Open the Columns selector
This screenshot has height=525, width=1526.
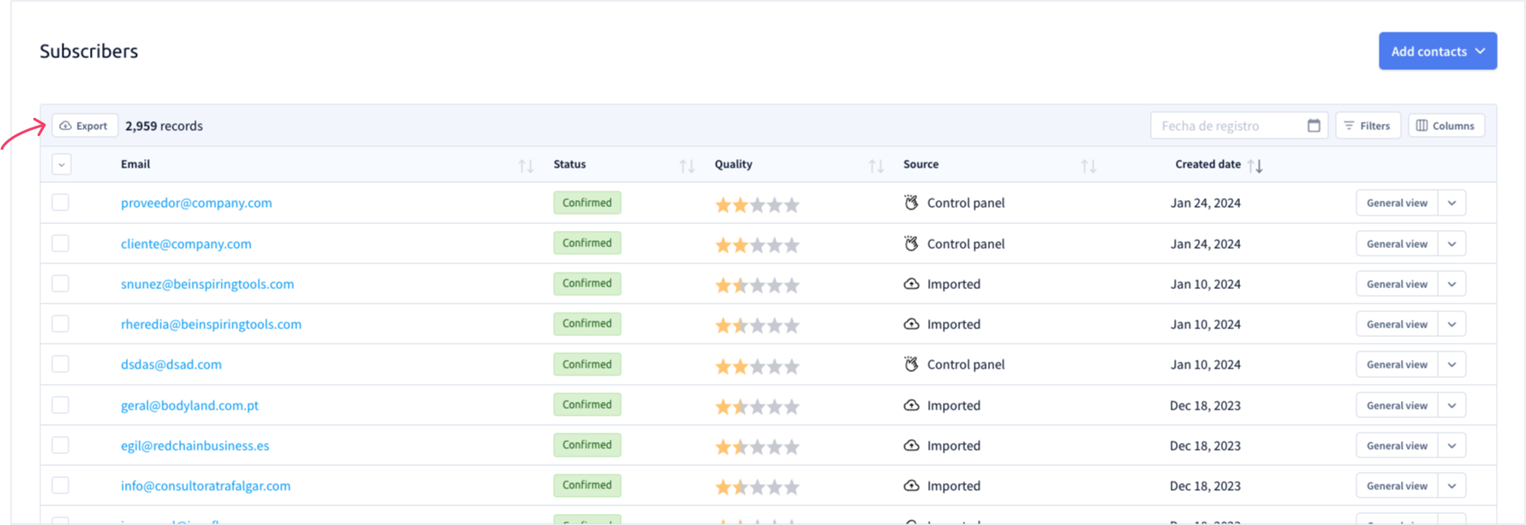click(x=1446, y=126)
